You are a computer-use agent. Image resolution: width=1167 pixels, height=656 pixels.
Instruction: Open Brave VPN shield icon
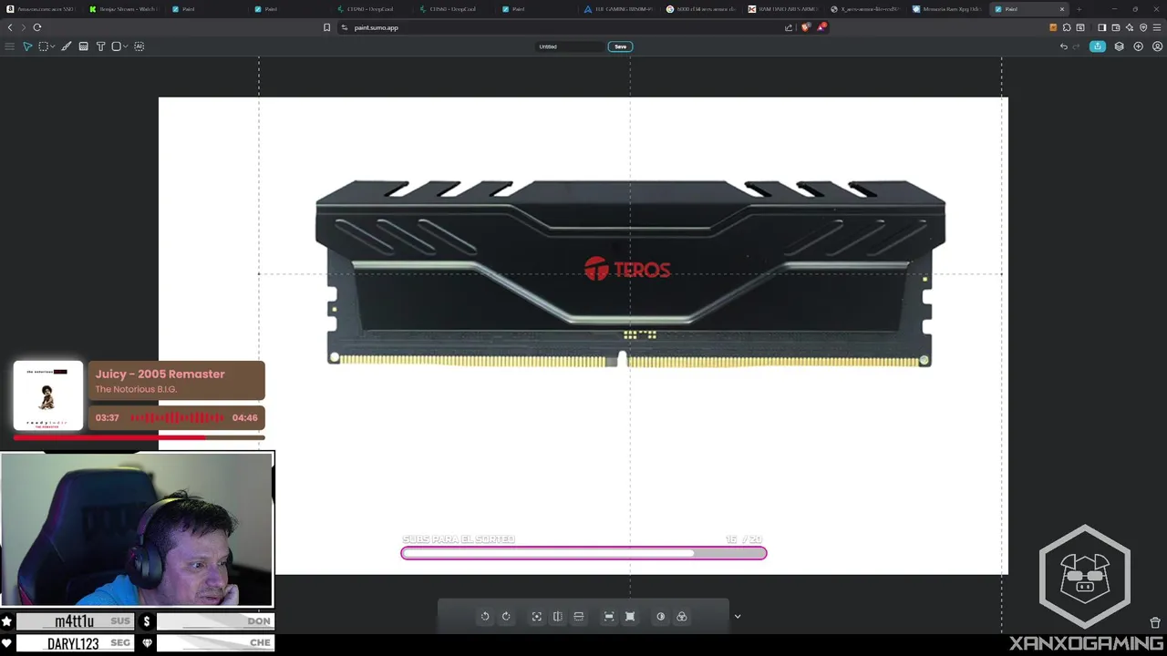pyautogui.click(x=1143, y=27)
